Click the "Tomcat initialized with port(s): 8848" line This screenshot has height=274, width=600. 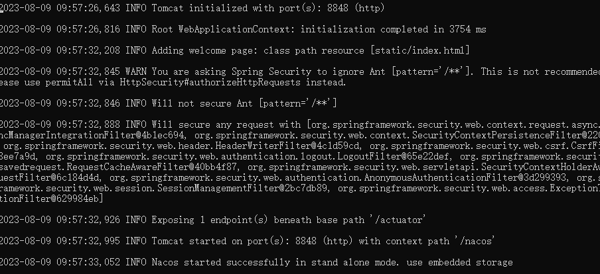(192, 8)
